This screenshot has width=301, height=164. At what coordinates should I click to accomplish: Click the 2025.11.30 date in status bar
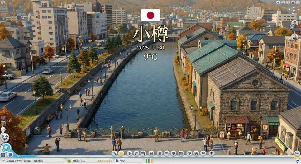(x=79, y=161)
